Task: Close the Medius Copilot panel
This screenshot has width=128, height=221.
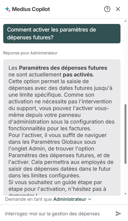Action: (118, 9)
